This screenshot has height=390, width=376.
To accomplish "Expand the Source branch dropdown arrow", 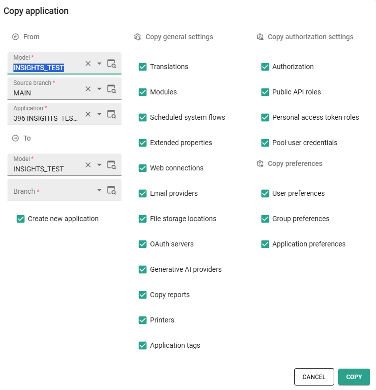I will click(x=99, y=89).
